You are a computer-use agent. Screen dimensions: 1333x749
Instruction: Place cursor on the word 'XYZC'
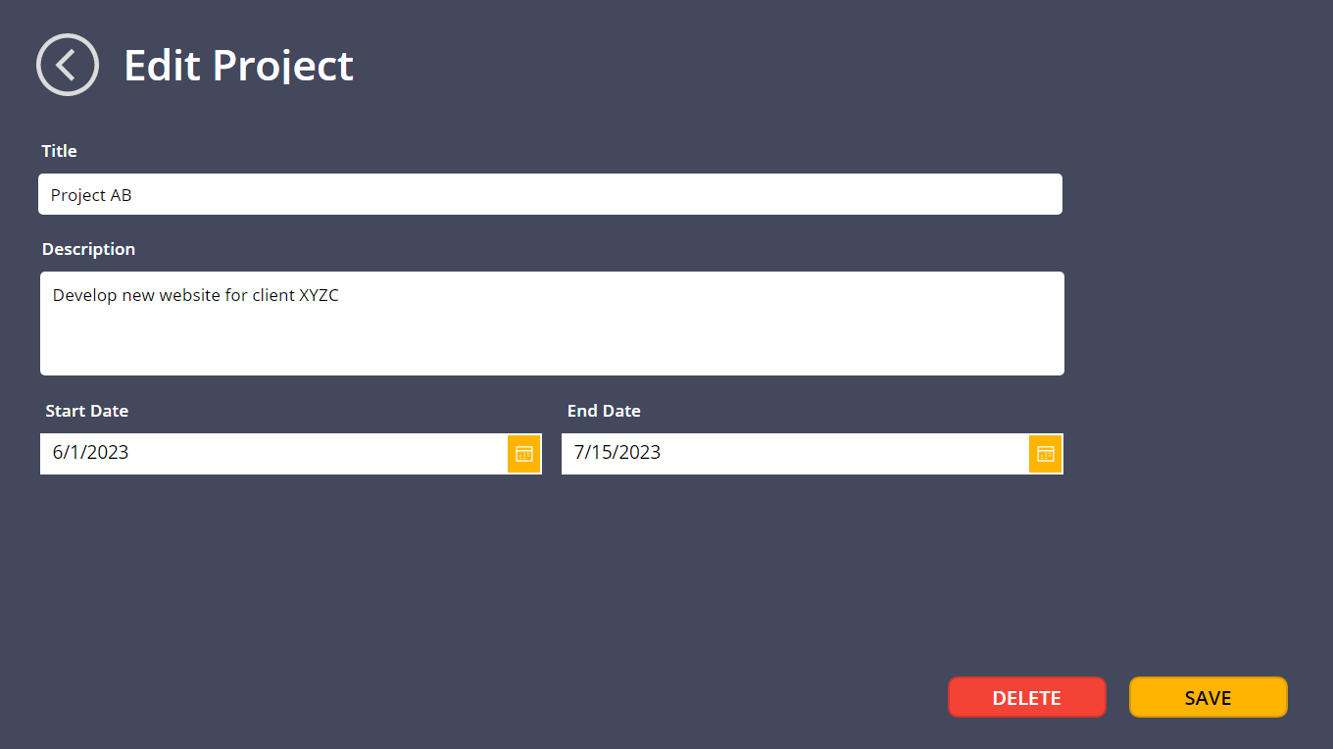(319, 295)
